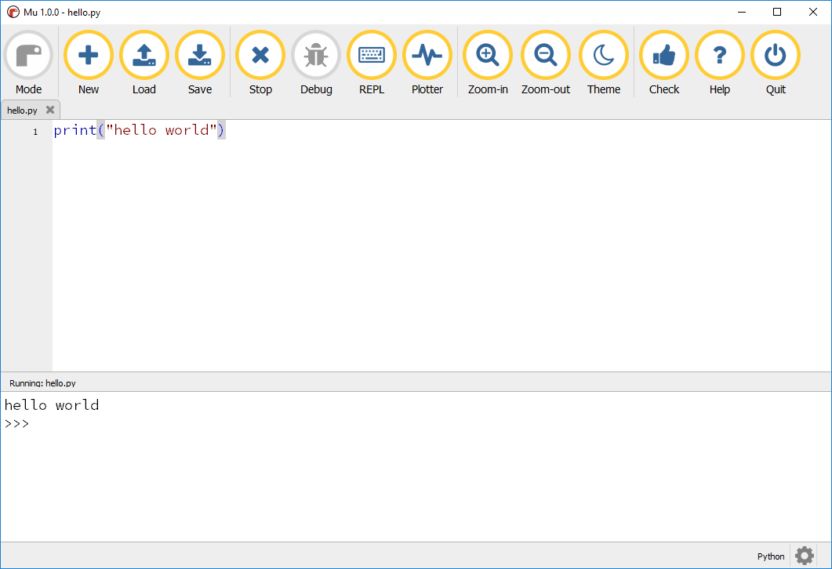Save the hello.py file
The width and height of the screenshot is (832, 569).
coord(199,55)
